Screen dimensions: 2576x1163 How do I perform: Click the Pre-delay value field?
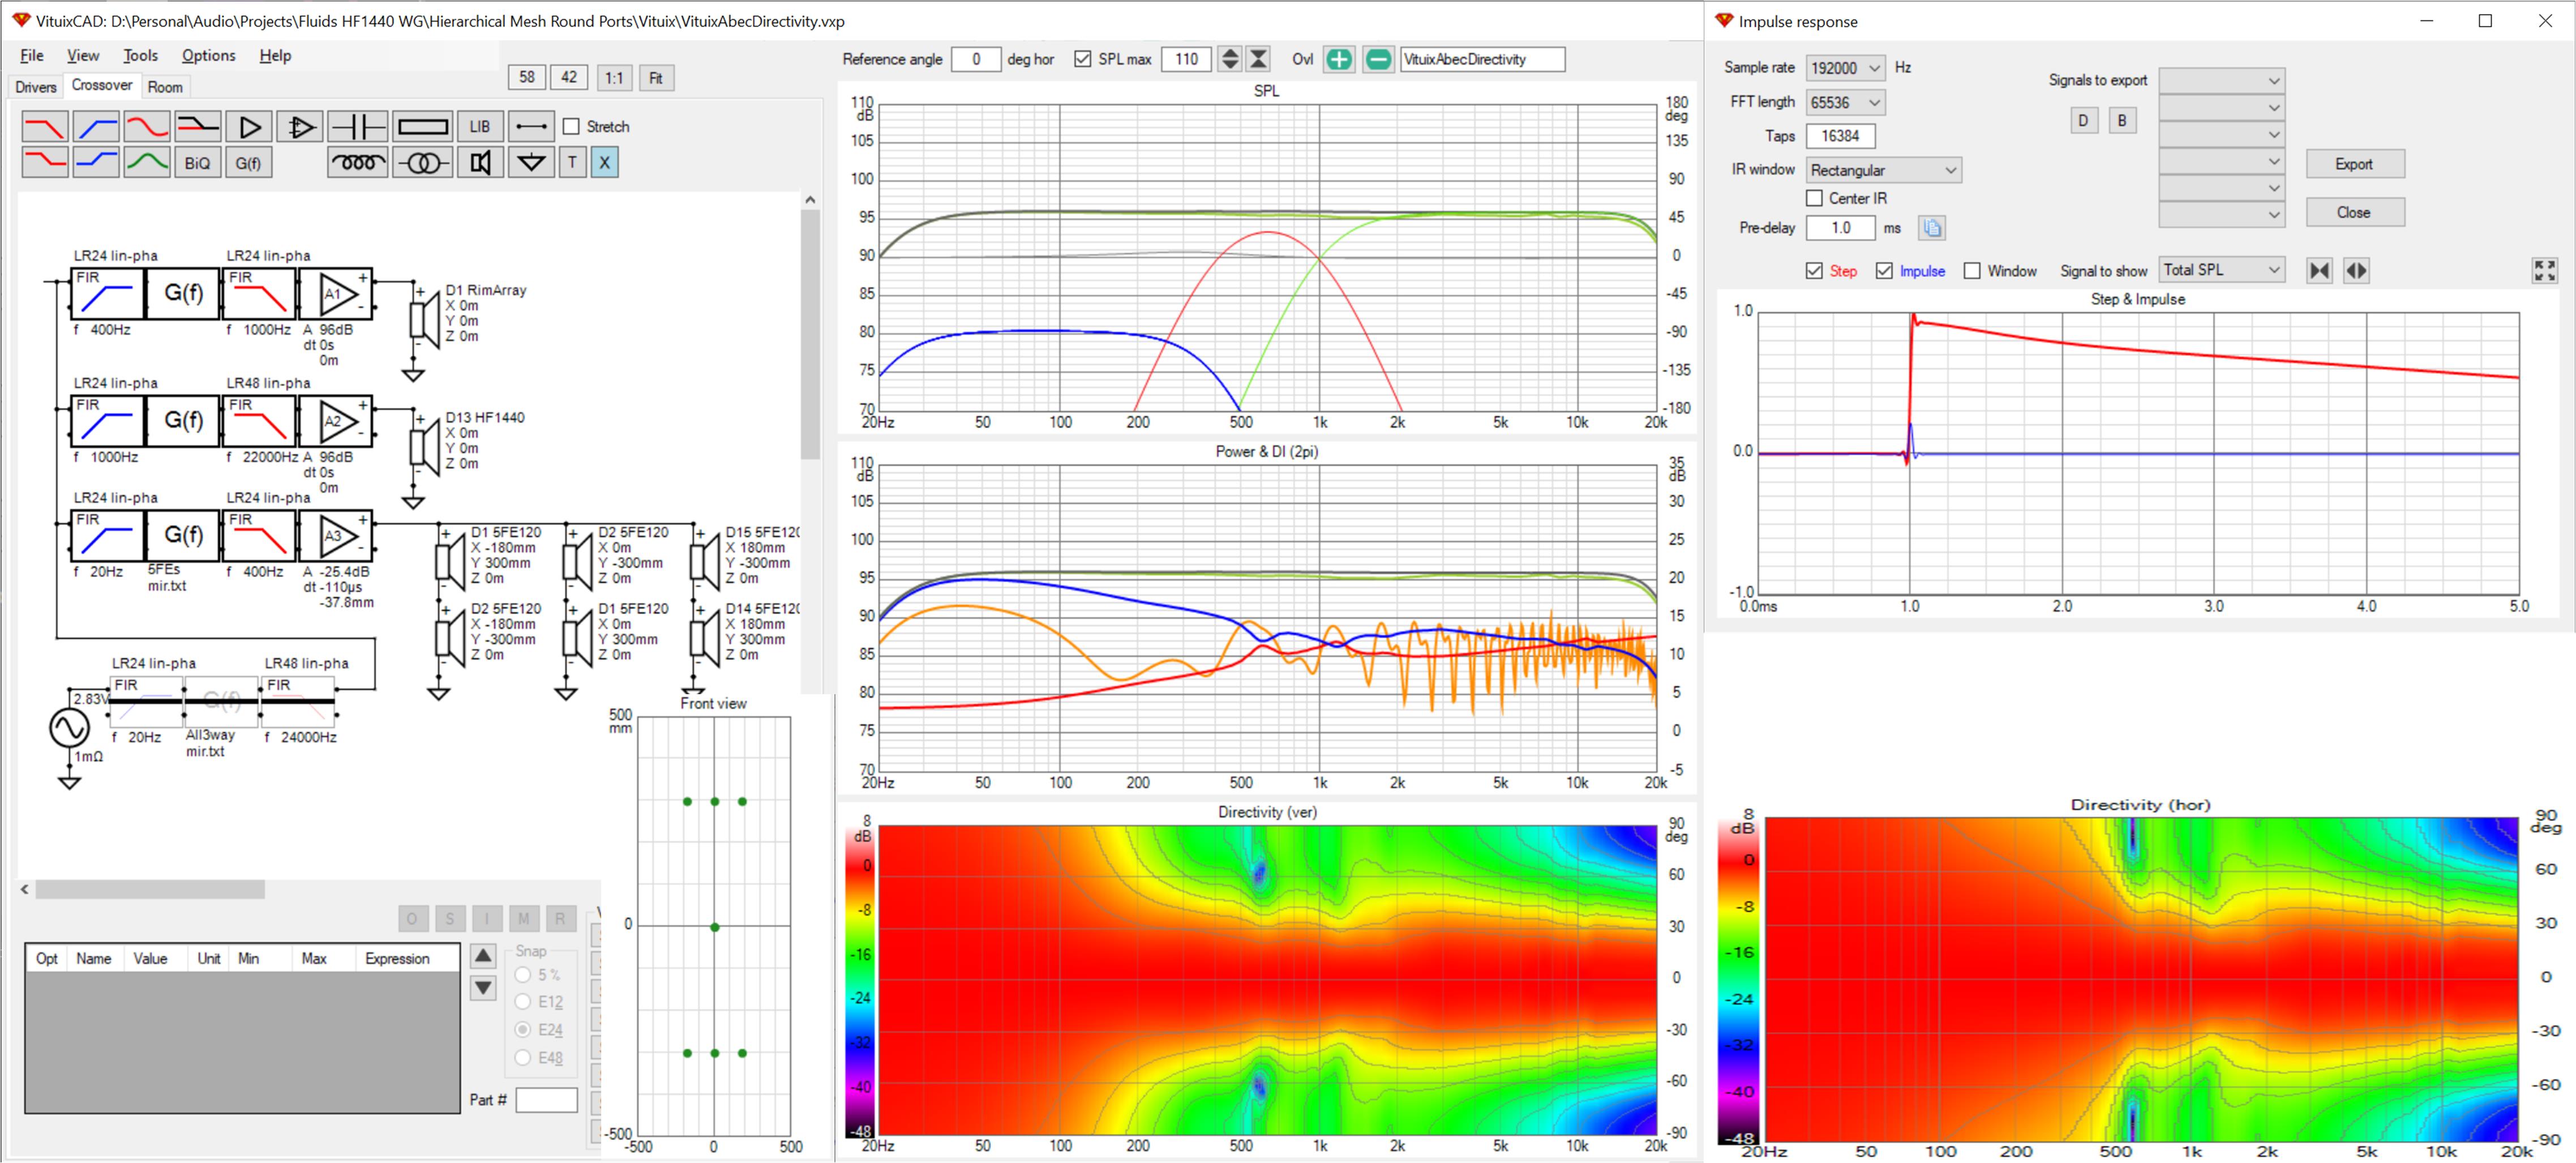1841,228
